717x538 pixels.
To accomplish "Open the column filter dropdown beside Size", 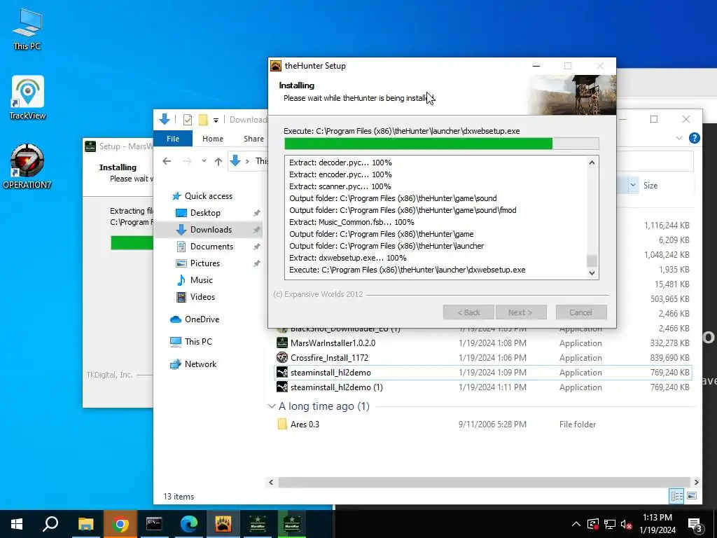I will pos(633,185).
